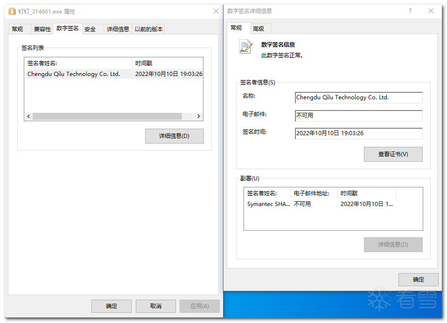Close the 数字签名详细信息 window
The width and height of the screenshot is (447, 323).
[431, 11]
